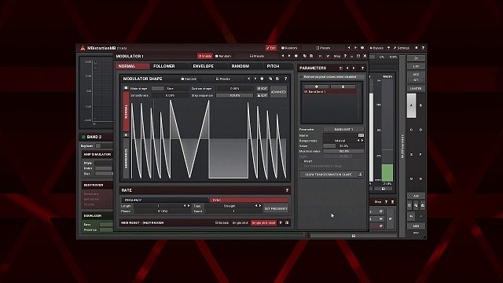Click the paste icon in Modulator Shape header
503x283 pixels.
click(277, 79)
